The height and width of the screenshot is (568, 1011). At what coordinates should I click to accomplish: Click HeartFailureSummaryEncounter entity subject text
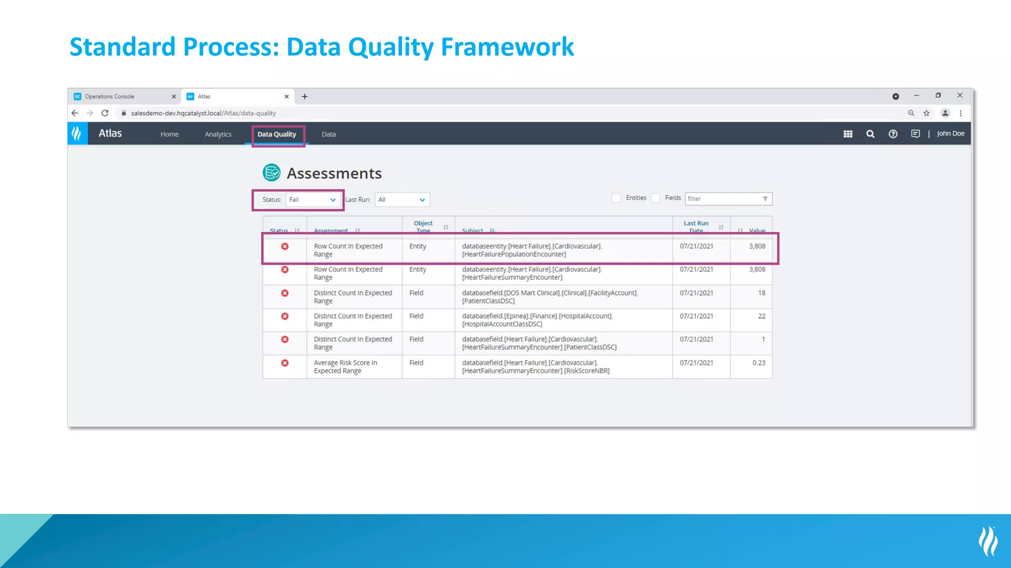pyautogui.click(x=532, y=274)
